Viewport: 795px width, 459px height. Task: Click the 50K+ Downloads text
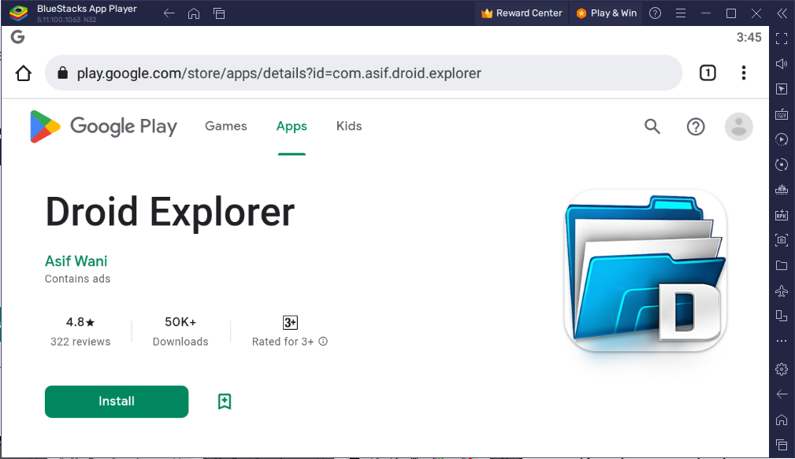[180, 331]
